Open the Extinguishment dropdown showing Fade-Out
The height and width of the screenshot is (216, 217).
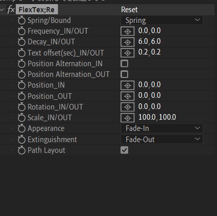tap(162, 140)
